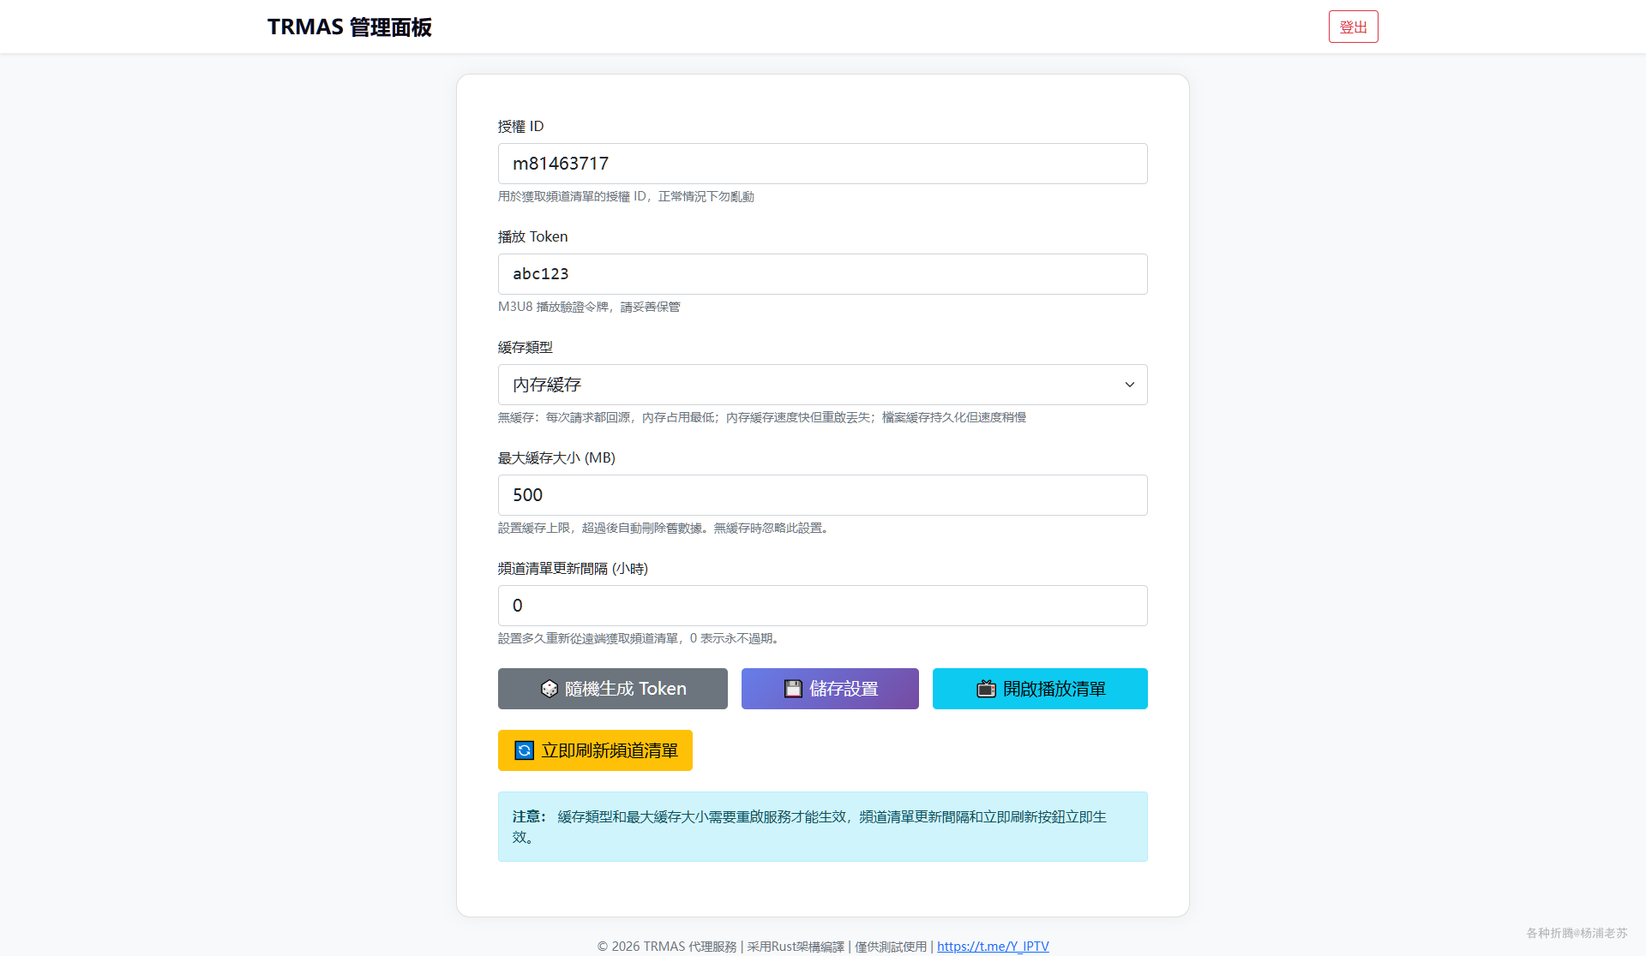
Task: Save settings with the 儲存設置 button
Action: point(830,689)
